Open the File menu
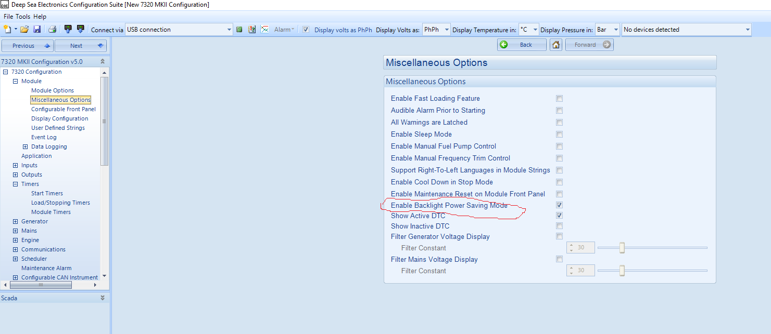Screen dimensions: 771x334 8,17
